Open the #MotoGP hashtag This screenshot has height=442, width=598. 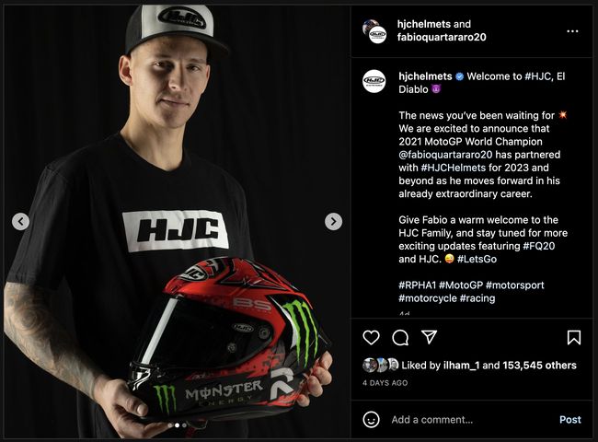[x=461, y=285]
